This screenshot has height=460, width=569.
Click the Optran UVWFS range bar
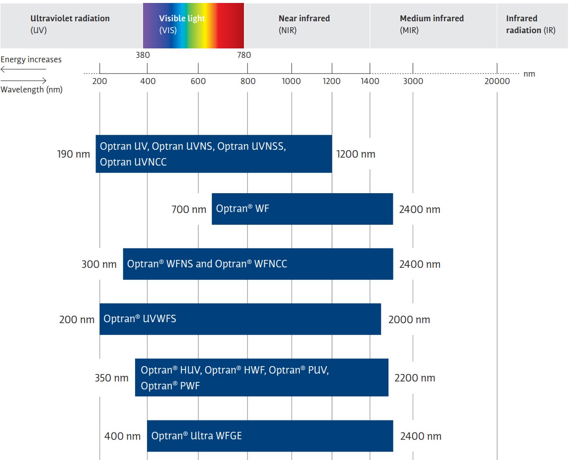coord(240,319)
